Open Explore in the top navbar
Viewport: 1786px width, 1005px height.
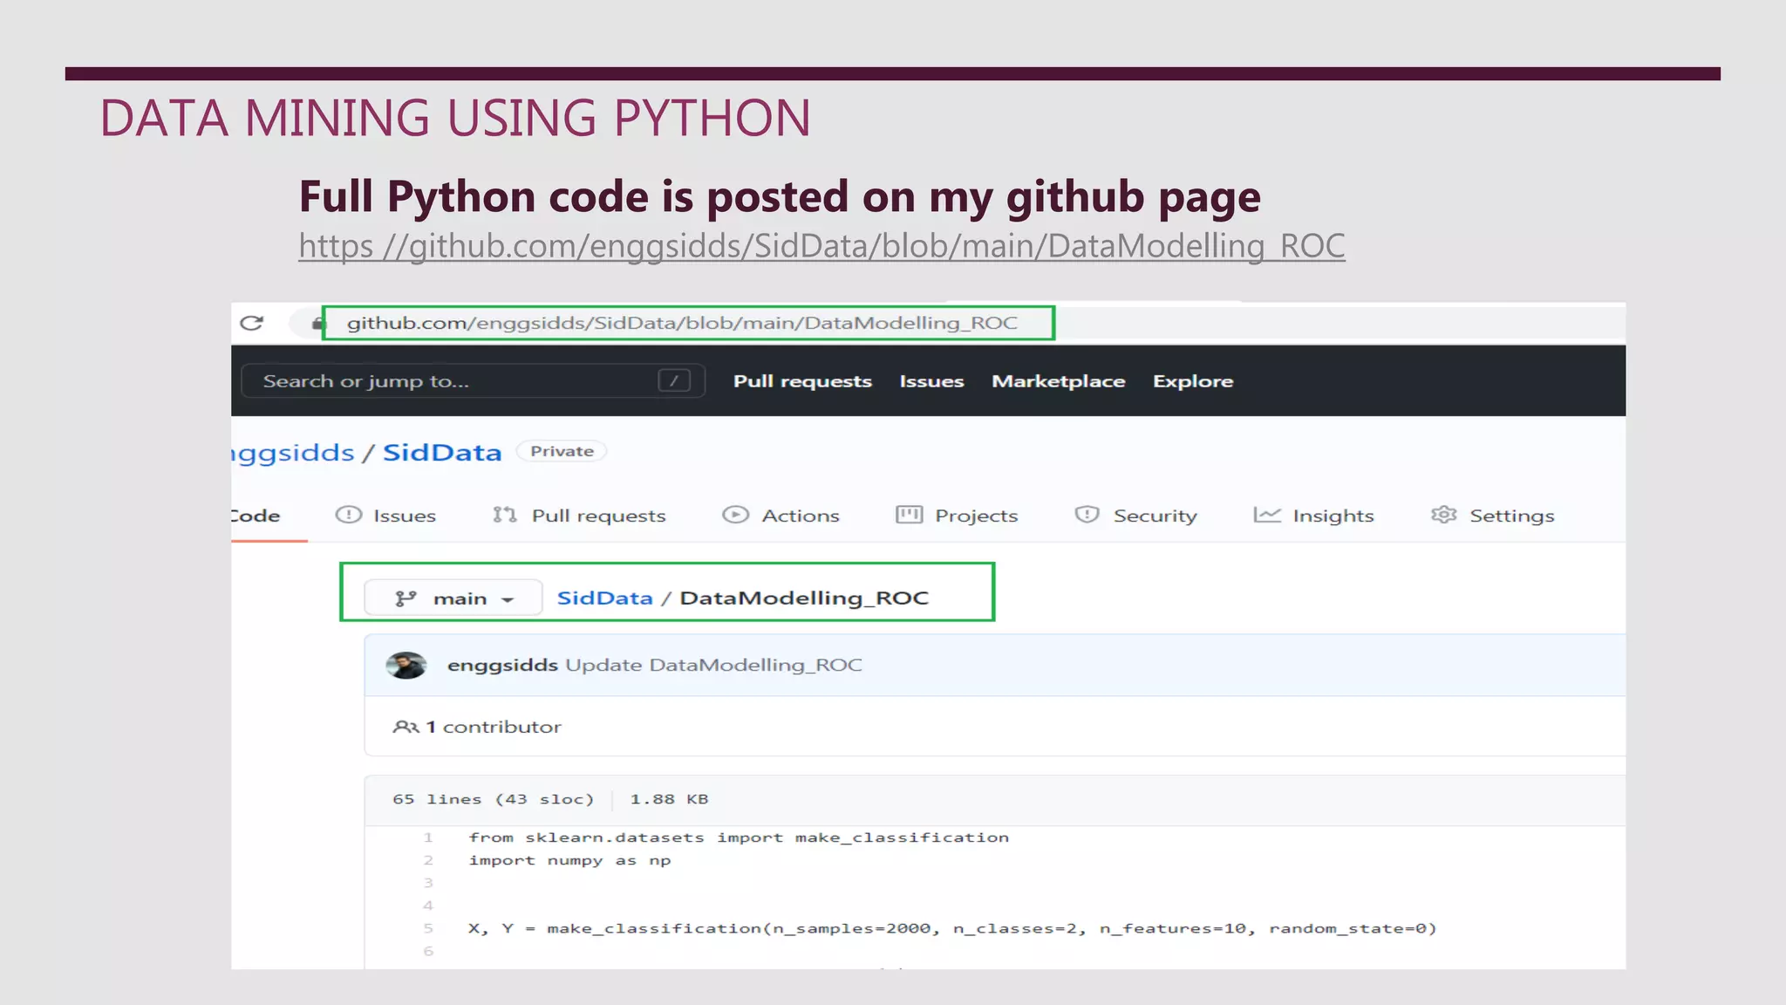point(1192,381)
